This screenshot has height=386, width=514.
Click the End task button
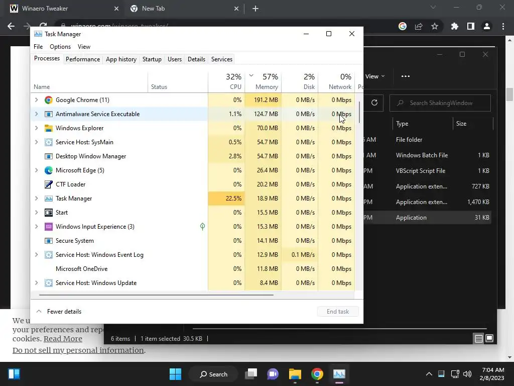pyautogui.click(x=338, y=312)
